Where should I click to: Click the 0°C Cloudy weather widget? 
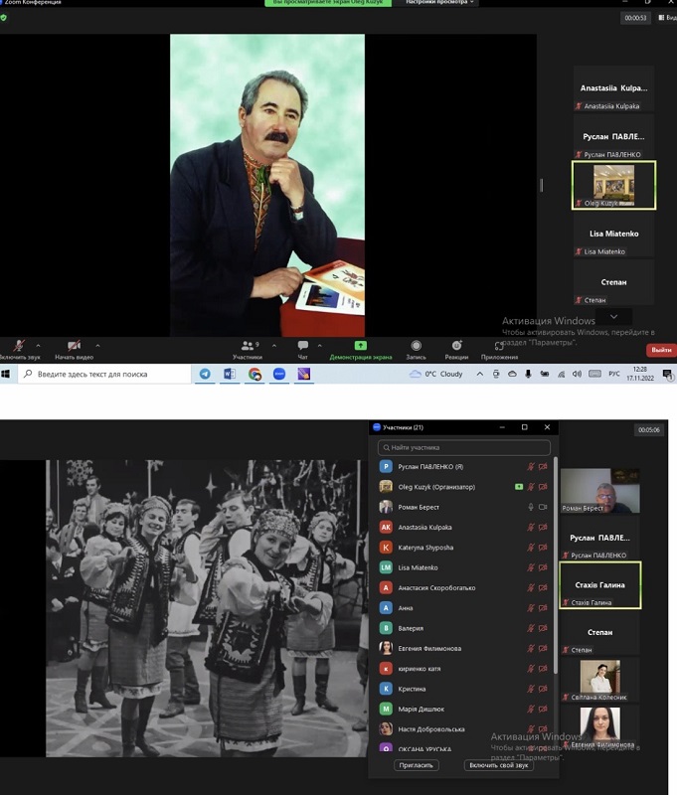coord(436,374)
